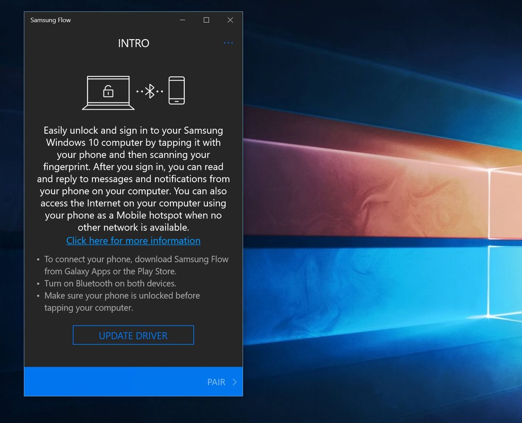
Task: Click the UPDATE DRIVER button
Action: pos(133,335)
